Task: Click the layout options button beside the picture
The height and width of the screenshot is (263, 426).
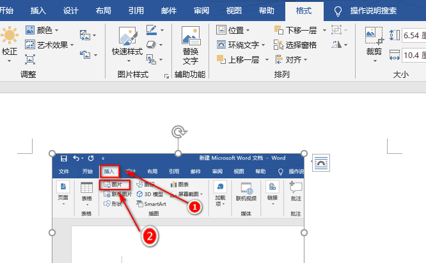Action: point(321,163)
